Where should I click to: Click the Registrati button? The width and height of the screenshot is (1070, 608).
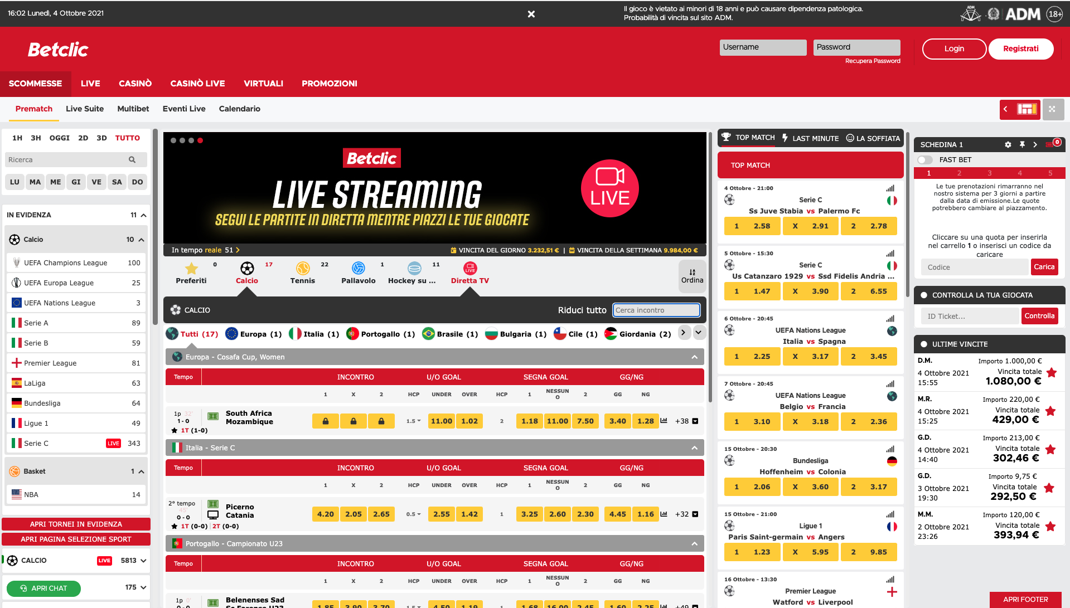1020,48
